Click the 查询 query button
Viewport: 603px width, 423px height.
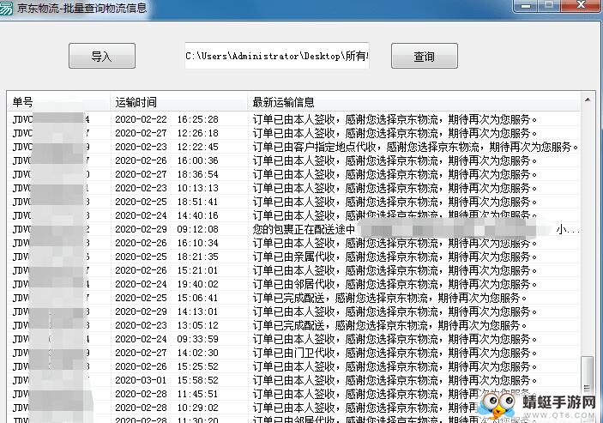(425, 56)
